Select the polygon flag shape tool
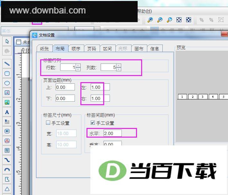 pyautogui.click(x=7, y=179)
